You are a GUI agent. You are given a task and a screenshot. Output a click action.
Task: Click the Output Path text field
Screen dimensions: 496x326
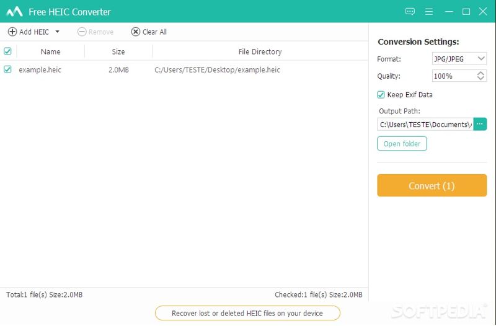[425, 125]
